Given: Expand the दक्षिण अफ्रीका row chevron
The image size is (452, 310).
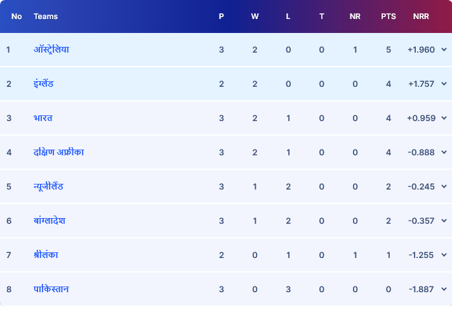Looking at the screenshot, I should [444, 152].
